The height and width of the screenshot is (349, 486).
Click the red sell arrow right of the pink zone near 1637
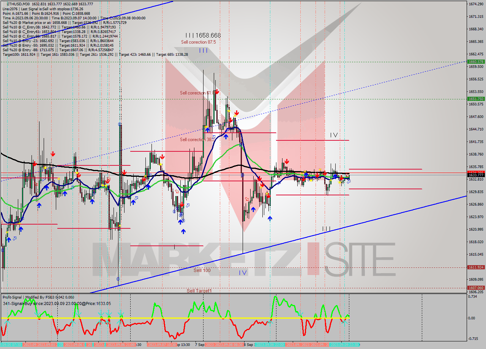(287, 161)
